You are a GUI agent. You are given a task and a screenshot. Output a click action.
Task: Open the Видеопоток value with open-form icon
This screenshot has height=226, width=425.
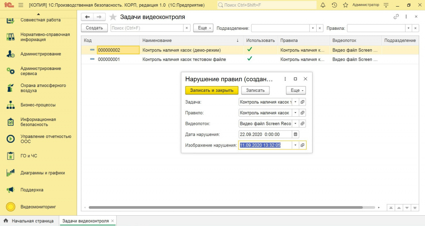[303, 123]
